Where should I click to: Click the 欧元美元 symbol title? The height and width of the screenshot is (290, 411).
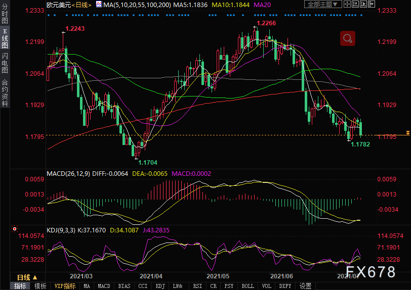pos(59,5)
